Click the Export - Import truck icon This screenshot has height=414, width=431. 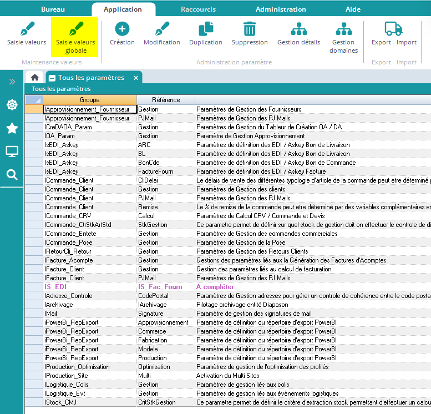(394, 29)
